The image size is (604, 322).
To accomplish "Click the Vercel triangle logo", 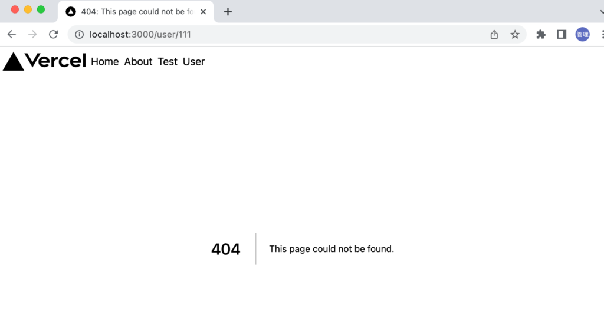I will 14,61.
